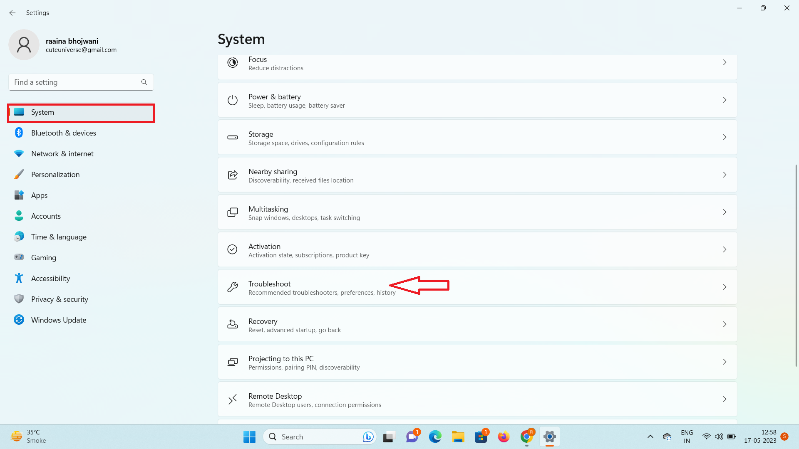Screen dimensions: 799x449
Task: Click the Remote Desktop icon
Action: pyautogui.click(x=232, y=400)
